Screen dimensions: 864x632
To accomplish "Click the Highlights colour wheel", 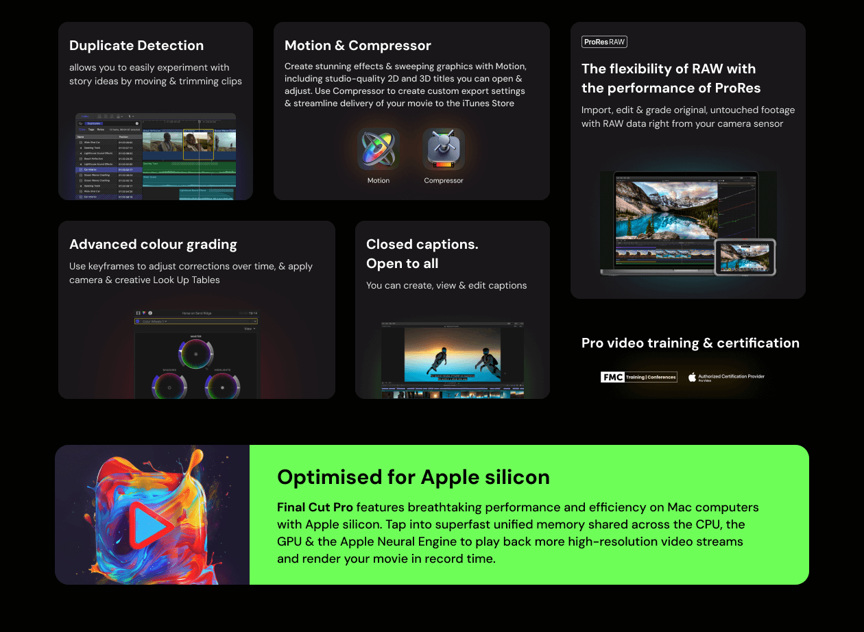I will tap(222, 386).
